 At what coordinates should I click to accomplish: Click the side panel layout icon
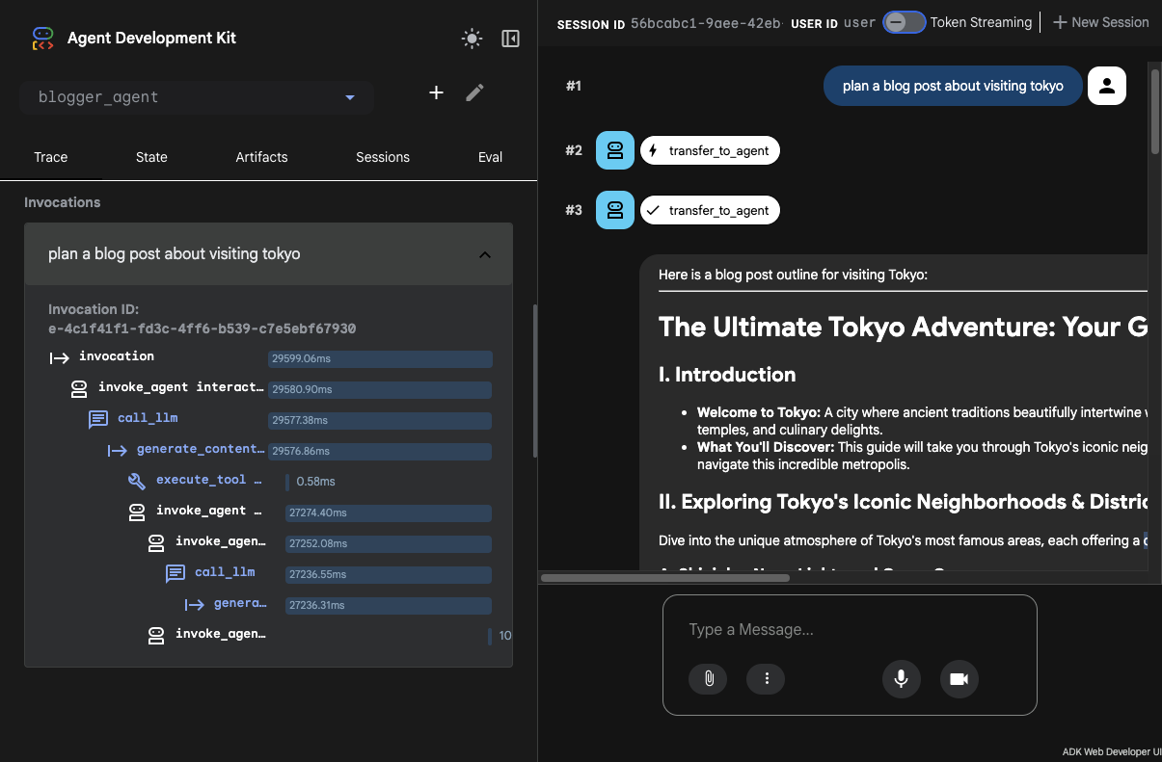click(510, 38)
